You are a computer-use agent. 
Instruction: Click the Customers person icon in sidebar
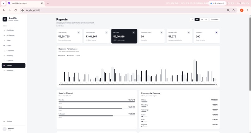[x=4, y=51]
